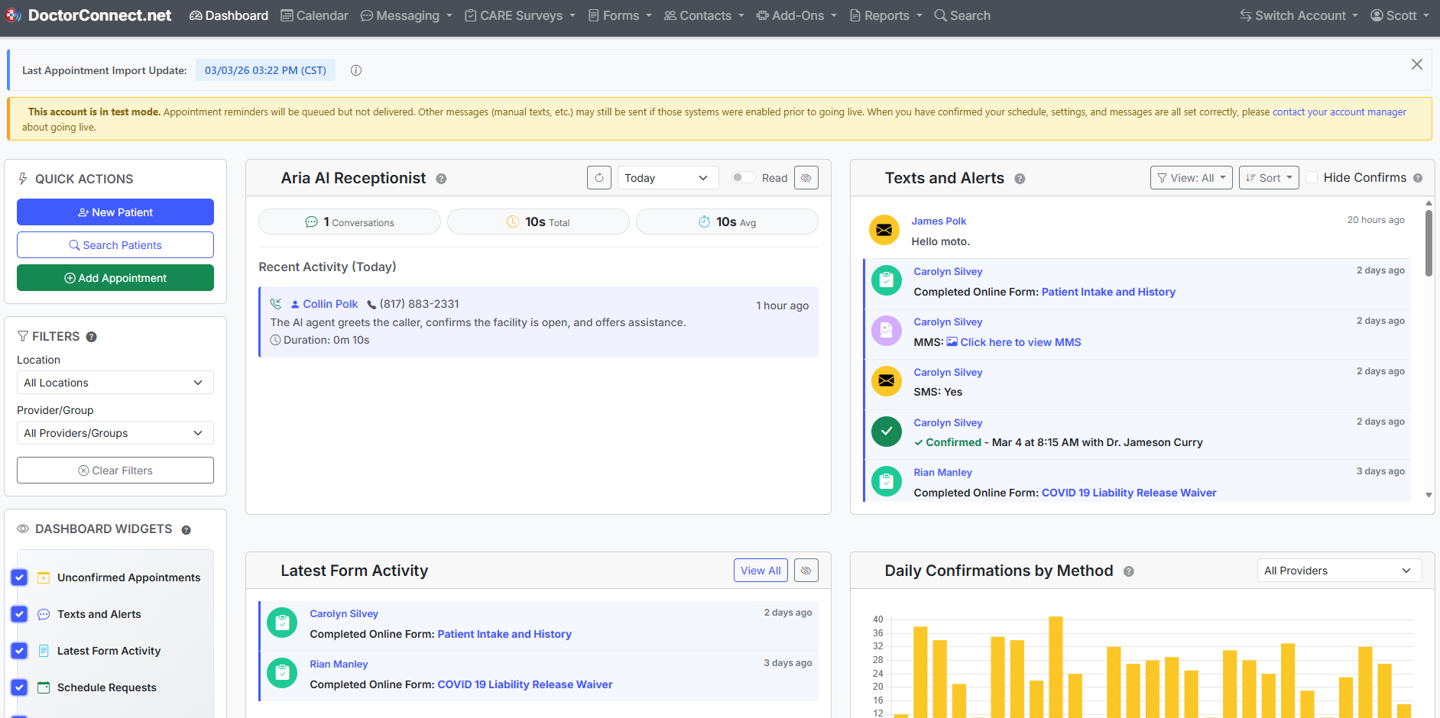Click the info icon beside import update time
The height and width of the screenshot is (718, 1440).
coord(356,70)
